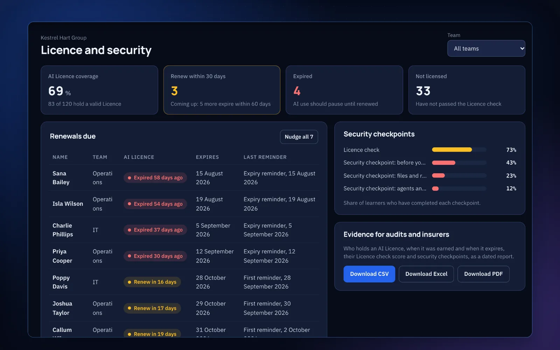This screenshot has height=350, width=560.
Task: Click First reminder, 30 September 2026 cell
Action: pos(267,308)
